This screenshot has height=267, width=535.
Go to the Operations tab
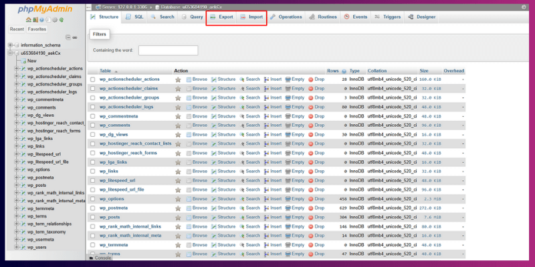click(x=286, y=17)
